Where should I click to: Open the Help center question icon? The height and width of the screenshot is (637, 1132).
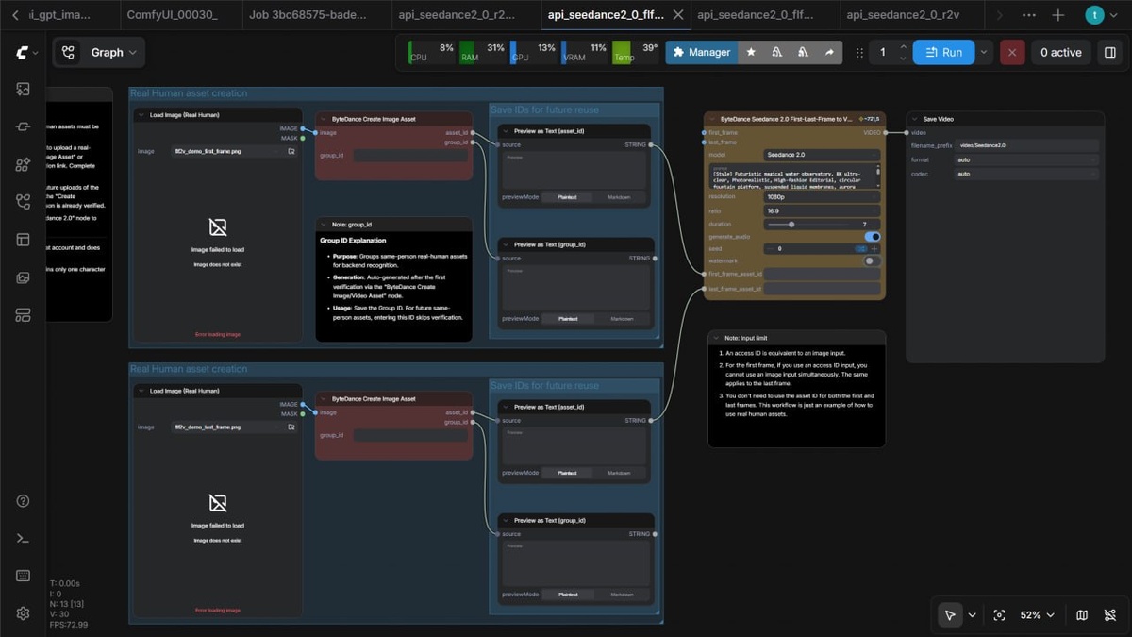point(24,501)
